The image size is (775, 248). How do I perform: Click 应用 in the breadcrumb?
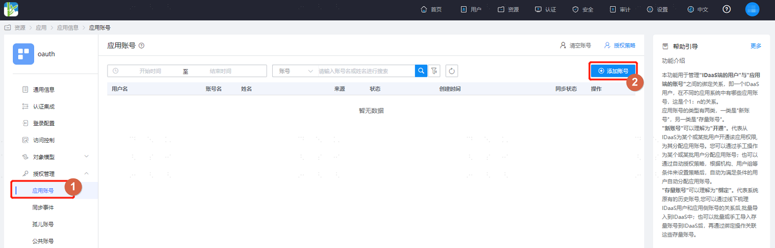[x=41, y=28]
